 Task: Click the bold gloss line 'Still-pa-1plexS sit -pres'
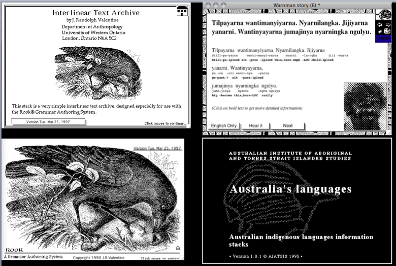click(273, 60)
